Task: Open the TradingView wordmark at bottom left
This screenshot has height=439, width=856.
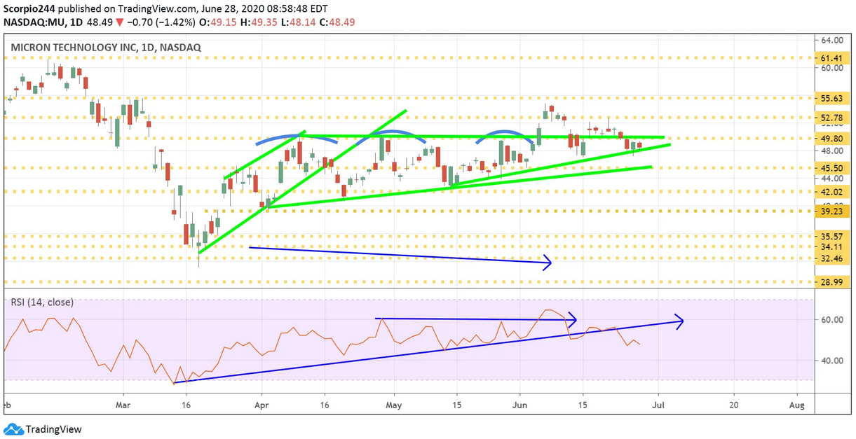Action: 53,428
